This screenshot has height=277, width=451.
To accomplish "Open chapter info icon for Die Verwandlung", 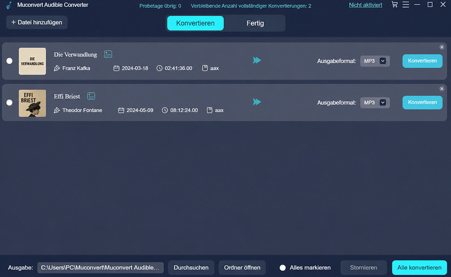I will 108,54.
